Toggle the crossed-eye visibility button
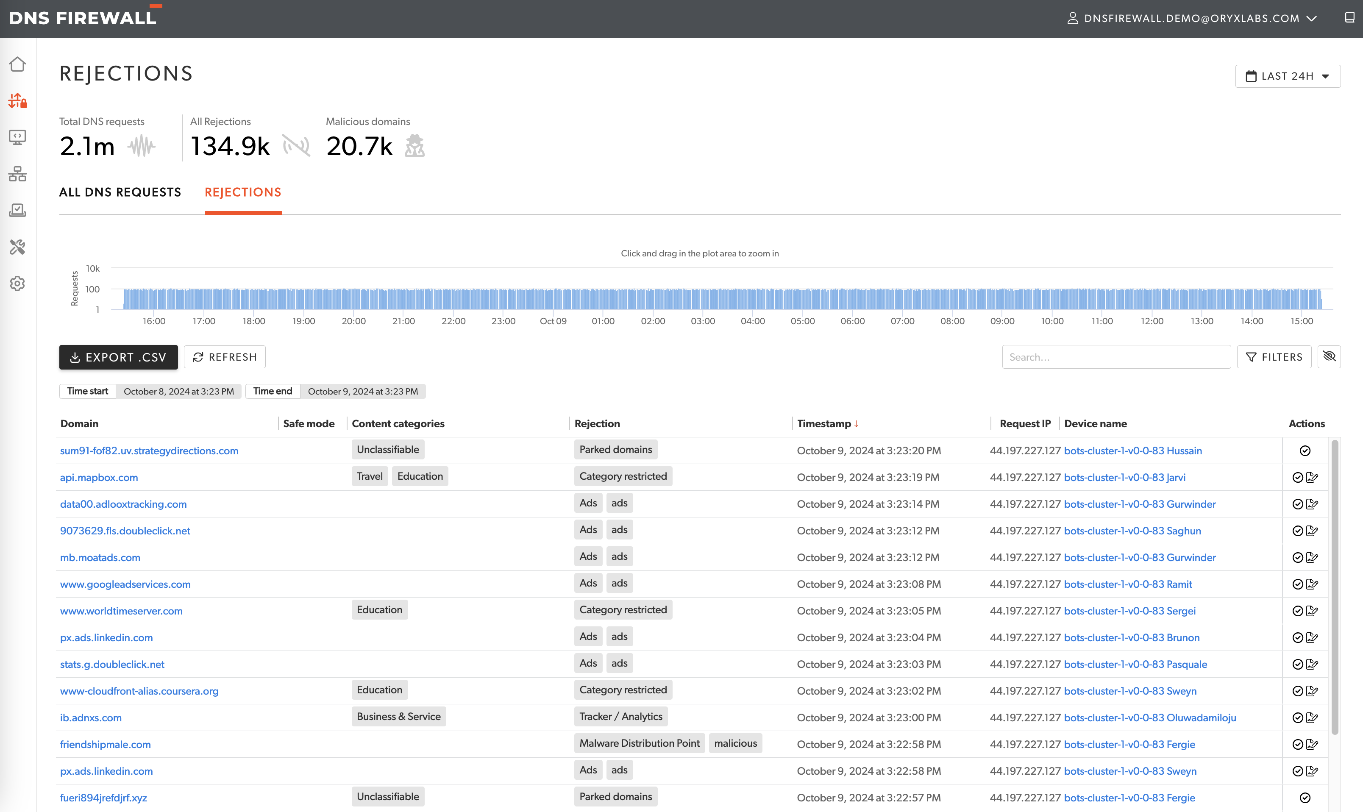 click(x=1329, y=357)
